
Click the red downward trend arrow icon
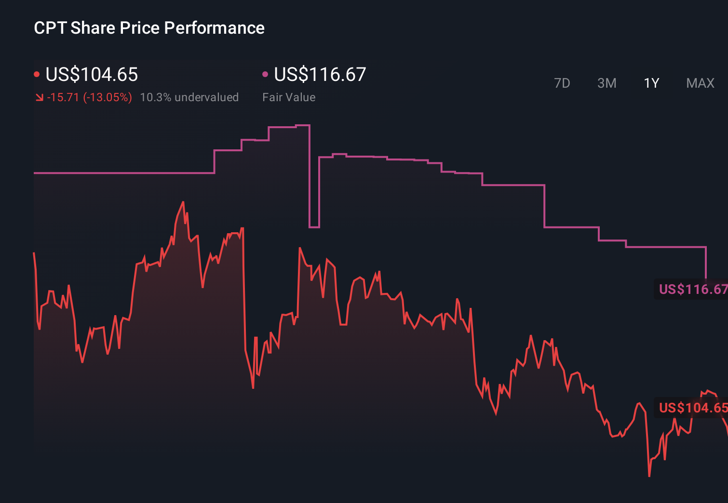click(39, 97)
